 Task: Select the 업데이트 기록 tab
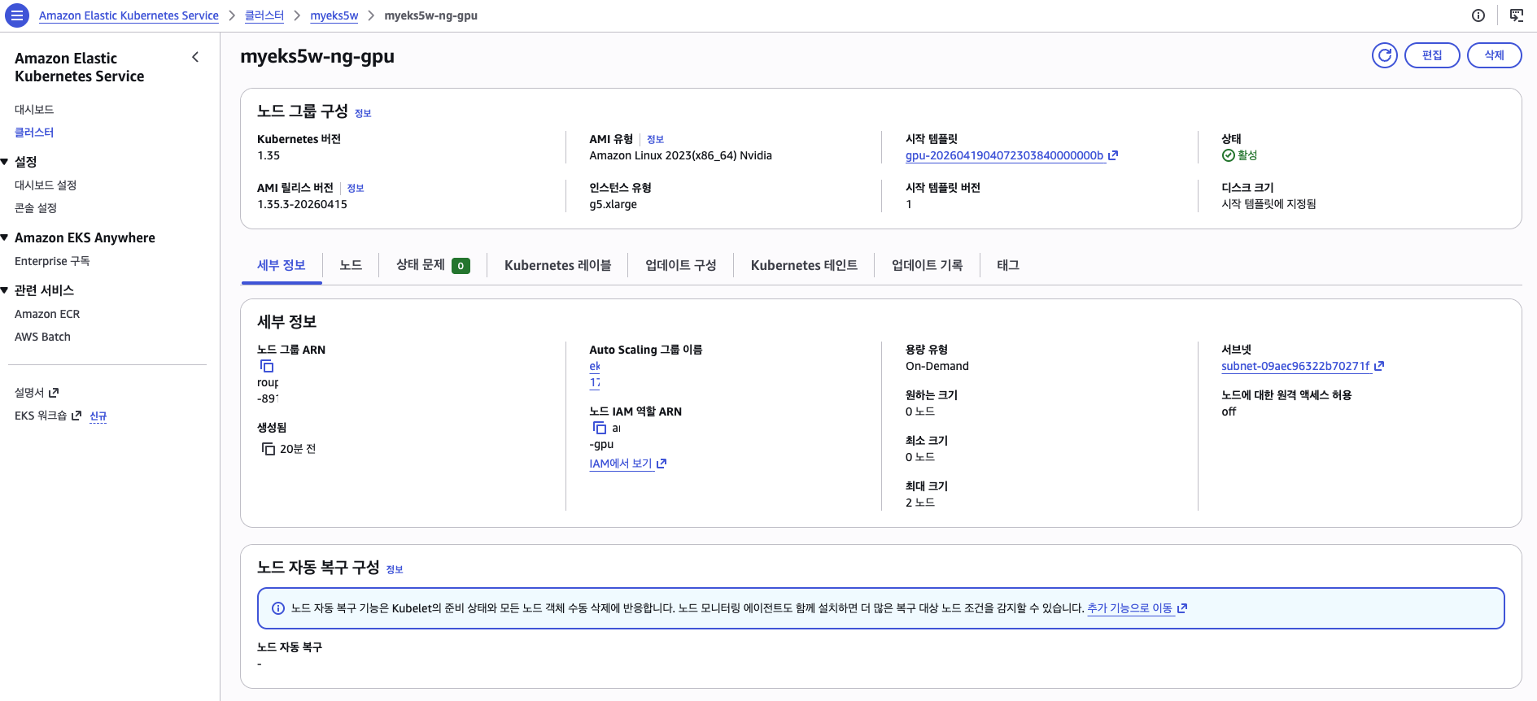[927, 265]
